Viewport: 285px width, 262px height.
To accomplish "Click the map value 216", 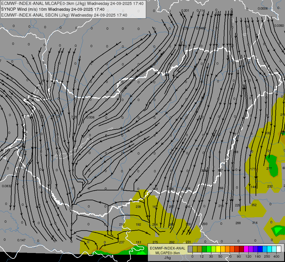I will coord(221,206).
